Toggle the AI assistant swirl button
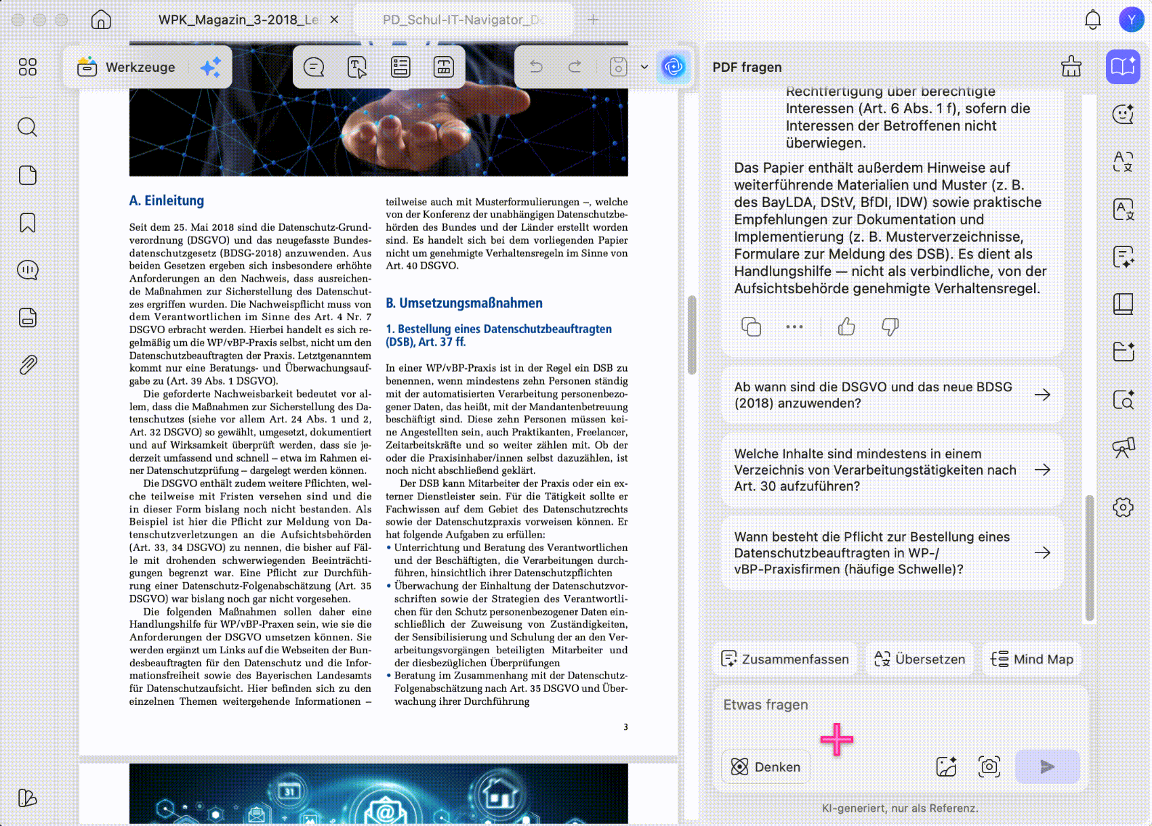The image size is (1152, 826). [x=674, y=66]
